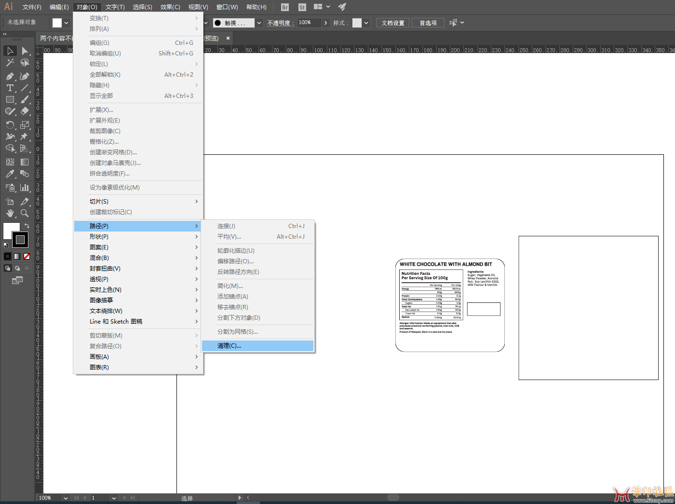The width and height of the screenshot is (675, 504).
Task: Select the Mesh tool
Action: [x=10, y=162]
